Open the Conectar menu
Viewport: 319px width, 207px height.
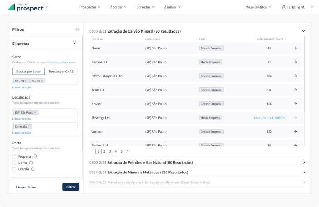click(145, 7)
